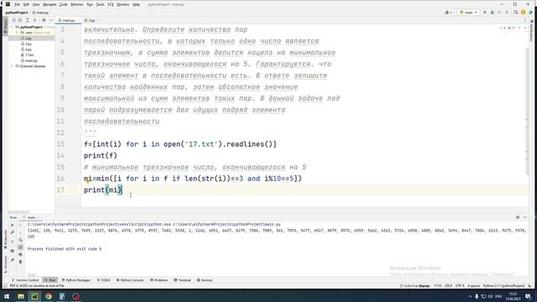Screen dimensions: 537x302
Task: Click the Debug bug icon in toolbar
Action: [493, 13]
